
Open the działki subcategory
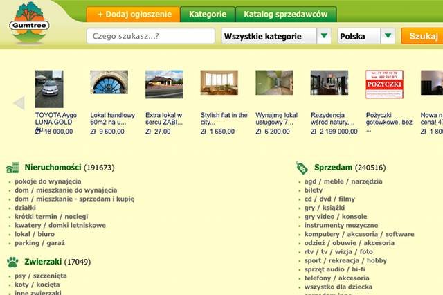tap(25, 208)
